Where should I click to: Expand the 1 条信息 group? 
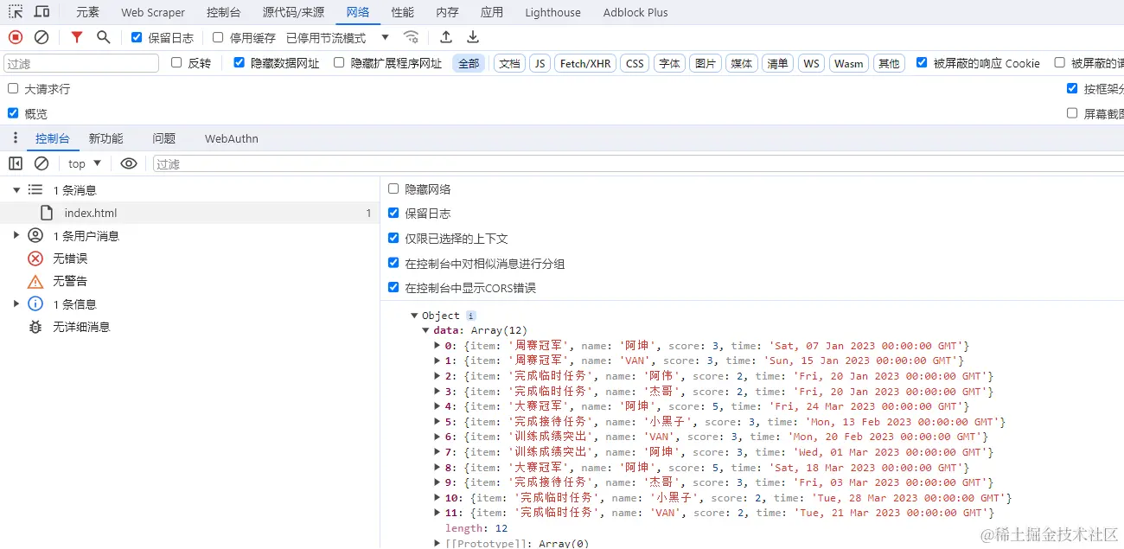point(16,303)
